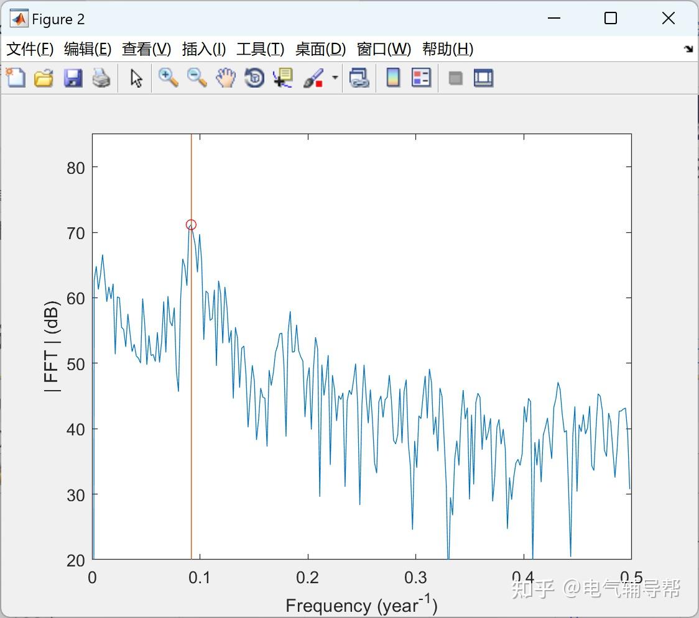Click the Hide Plot Tools button
This screenshot has width=699, height=618.
point(455,78)
